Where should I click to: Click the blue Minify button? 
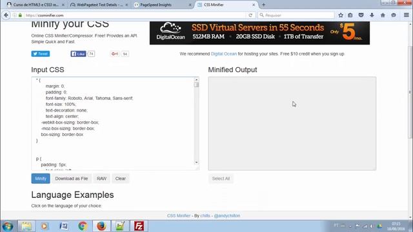41,179
